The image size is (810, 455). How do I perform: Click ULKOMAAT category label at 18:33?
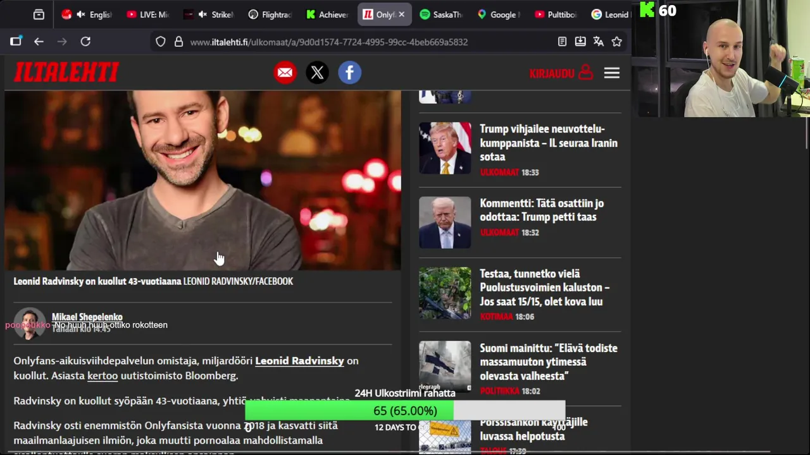pos(499,173)
